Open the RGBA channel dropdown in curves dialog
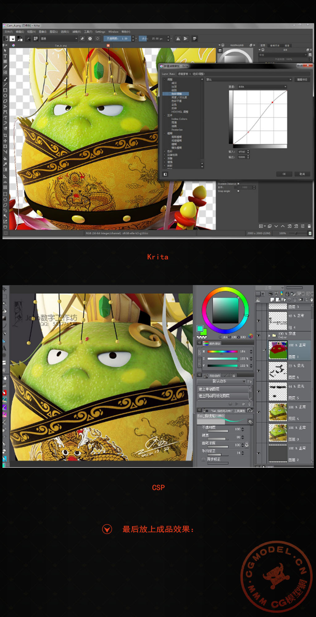Viewport: 316px width, 617px height. coord(262,87)
